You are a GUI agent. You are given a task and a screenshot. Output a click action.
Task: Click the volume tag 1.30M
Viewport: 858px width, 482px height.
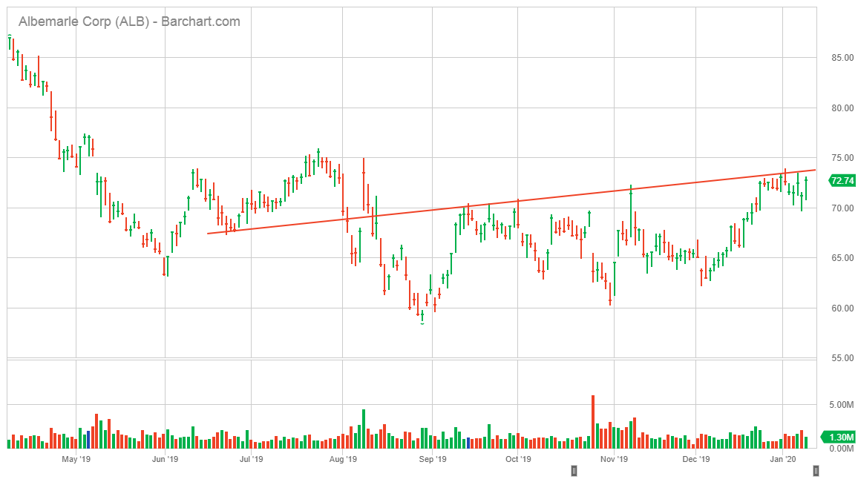[x=838, y=438]
